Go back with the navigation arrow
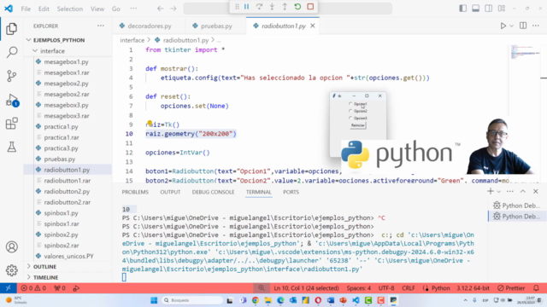Screen dimensions: 547x307 coord(161,9)
